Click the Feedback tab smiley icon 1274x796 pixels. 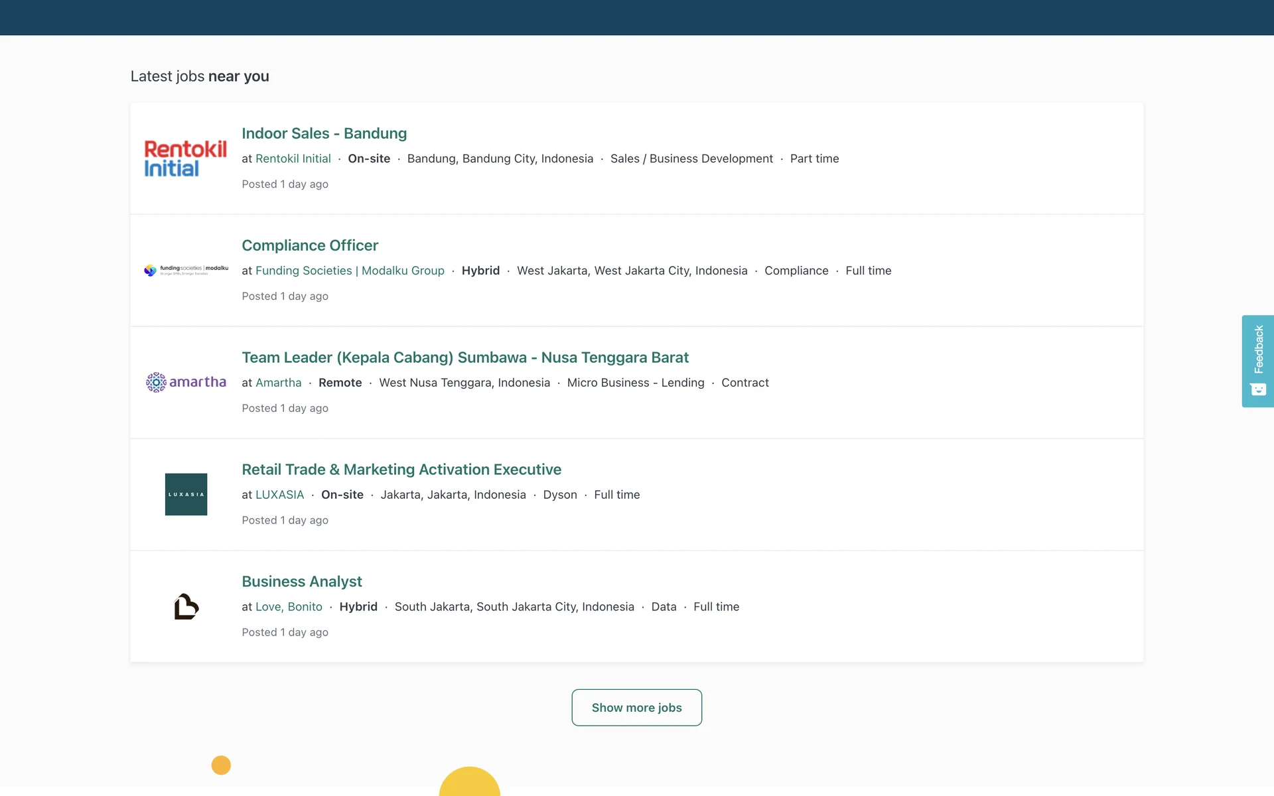point(1258,390)
